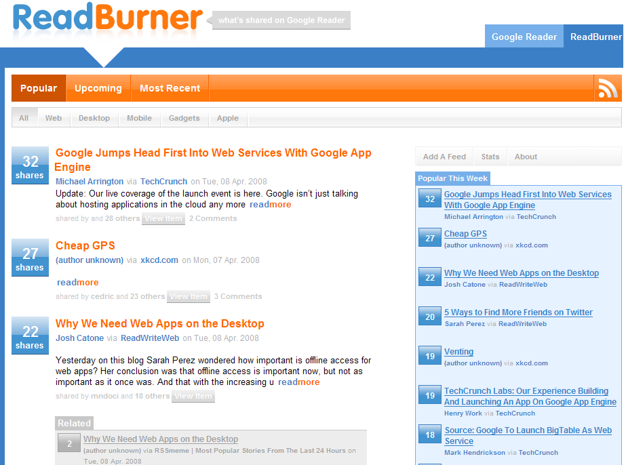
Task: Open the Stats tab
Action: [x=490, y=157]
